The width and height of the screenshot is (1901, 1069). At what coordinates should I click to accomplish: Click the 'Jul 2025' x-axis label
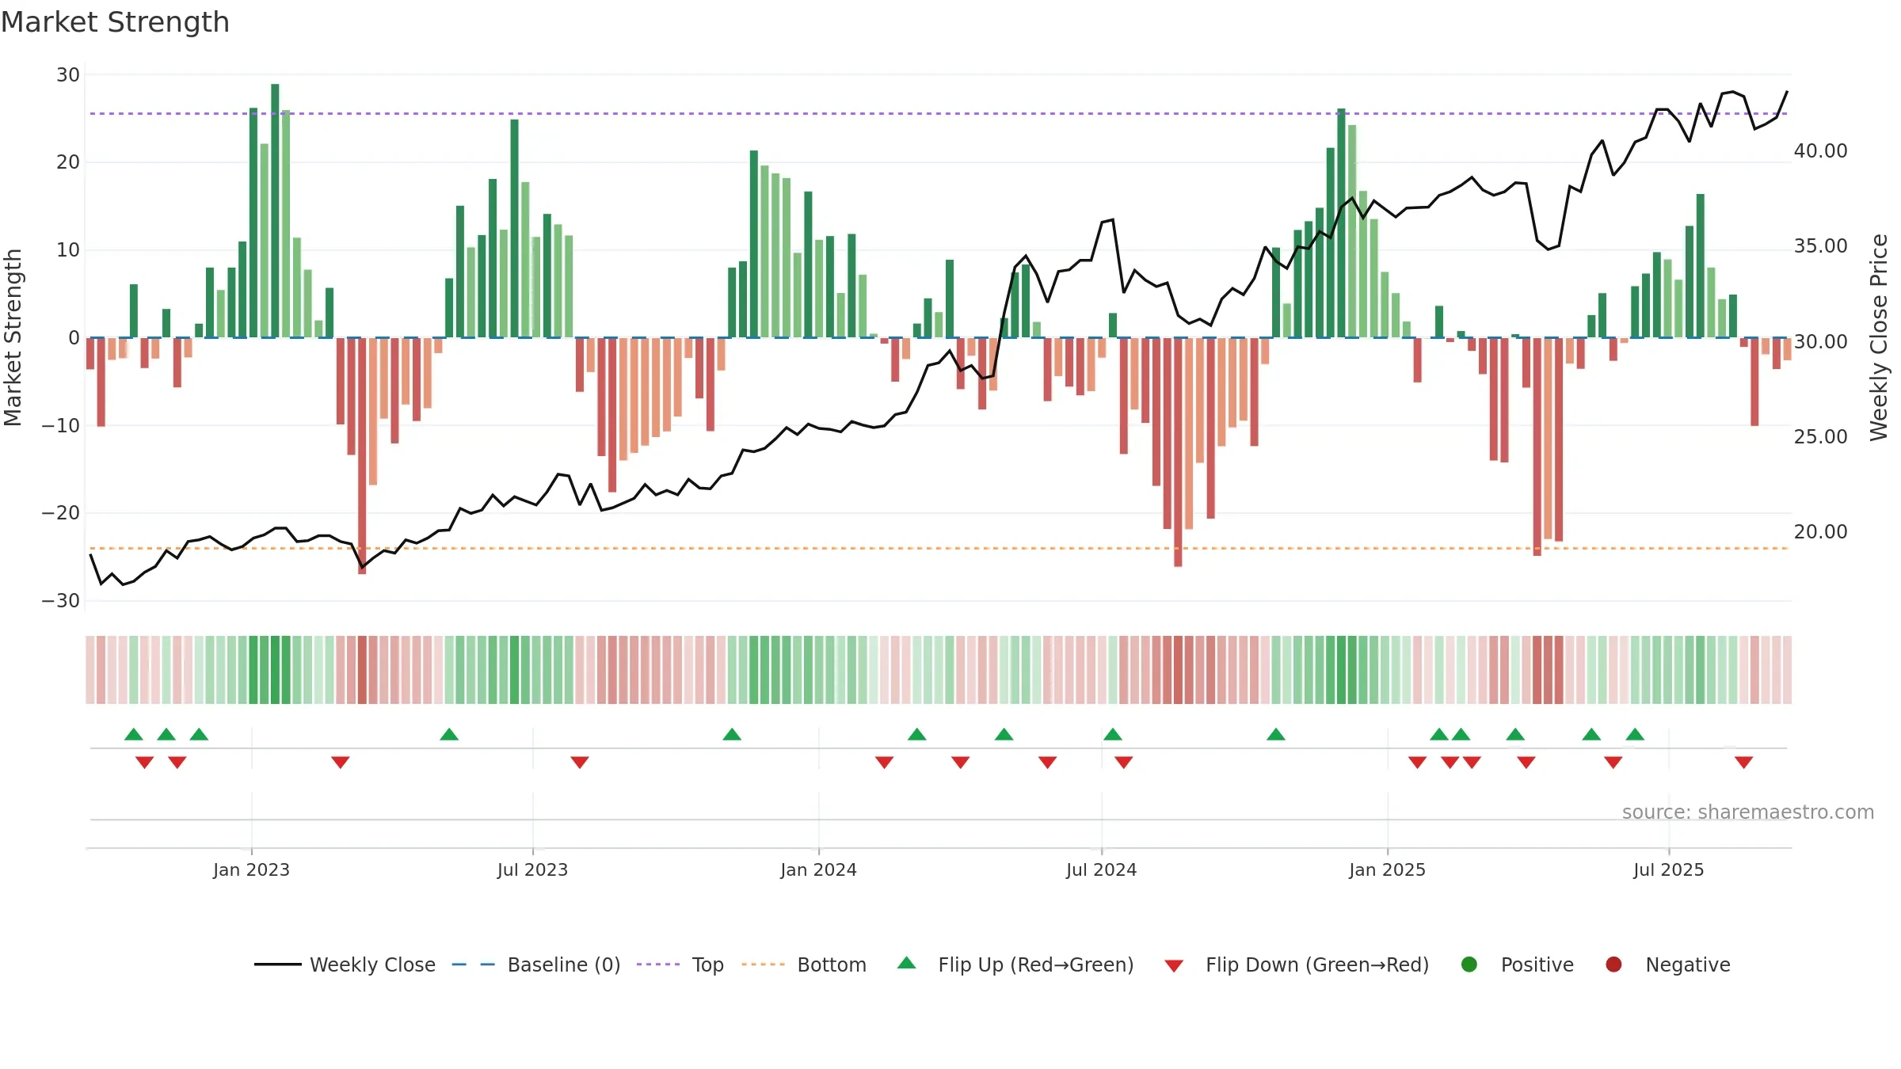click(x=1668, y=869)
